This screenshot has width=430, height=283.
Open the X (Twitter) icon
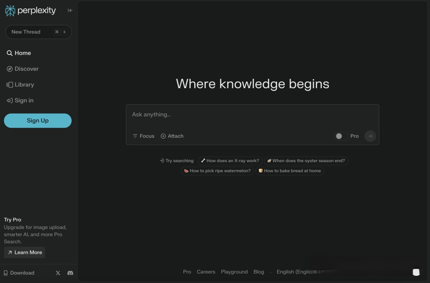(x=58, y=273)
